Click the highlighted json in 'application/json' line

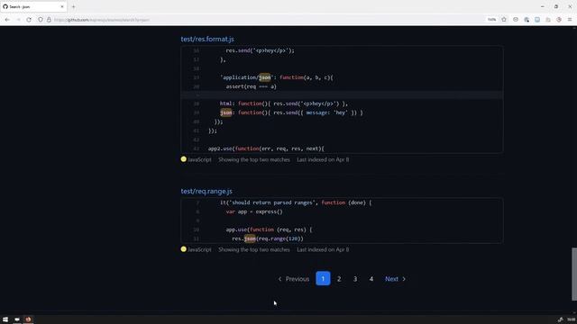click(264, 77)
